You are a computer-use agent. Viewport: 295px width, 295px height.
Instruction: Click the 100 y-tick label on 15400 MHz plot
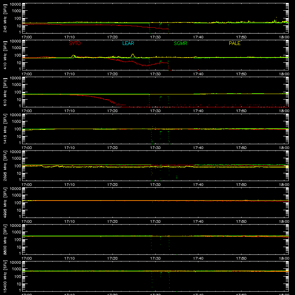tap(18, 277)
